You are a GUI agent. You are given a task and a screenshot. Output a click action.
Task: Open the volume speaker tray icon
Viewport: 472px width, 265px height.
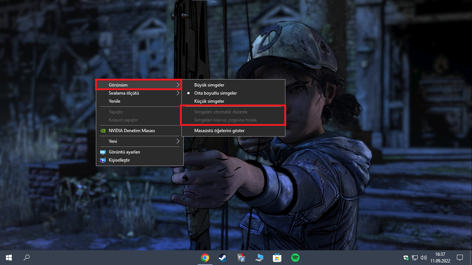pyautogui.click(x=424, y=258)
